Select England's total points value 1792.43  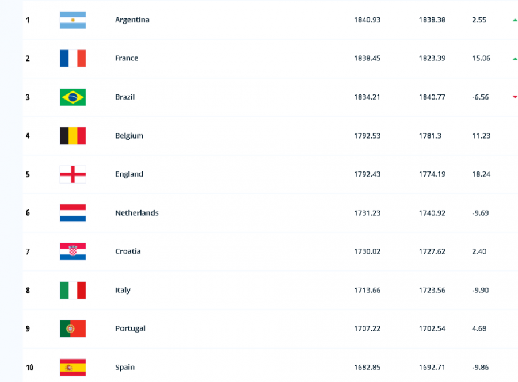[367, 174]
